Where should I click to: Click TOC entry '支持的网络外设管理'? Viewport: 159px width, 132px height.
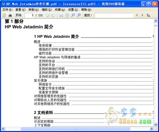click(x=53, y=73)
